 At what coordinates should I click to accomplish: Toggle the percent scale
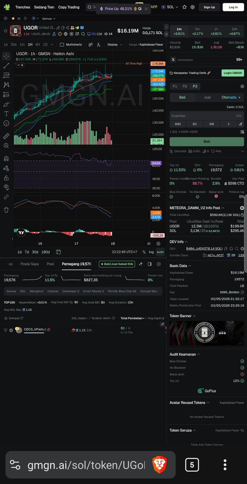[144, 252]
